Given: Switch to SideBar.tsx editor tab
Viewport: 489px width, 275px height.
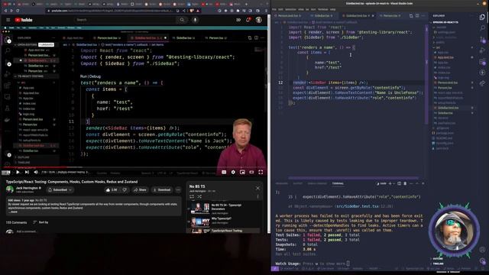Looking at the screenshot, I should pyautogui.click(x=322, y=15).
